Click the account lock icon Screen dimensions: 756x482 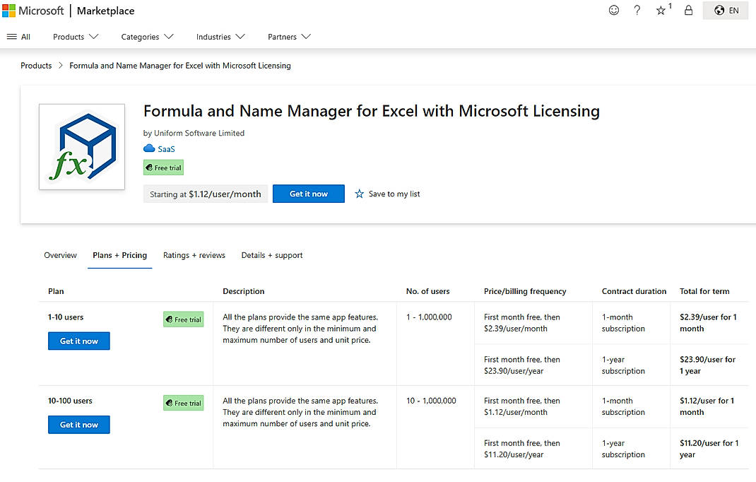pyautogui.click(x=688, y=10)
